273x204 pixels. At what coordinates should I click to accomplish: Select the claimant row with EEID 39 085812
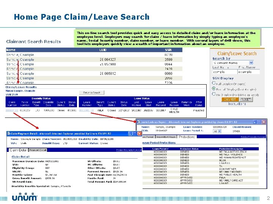[x=94, y=74]
